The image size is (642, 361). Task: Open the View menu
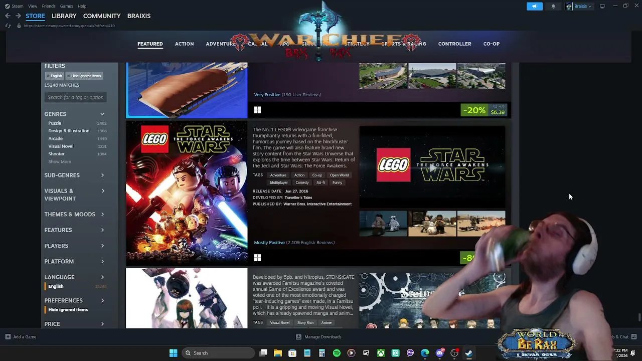(33, 6)
